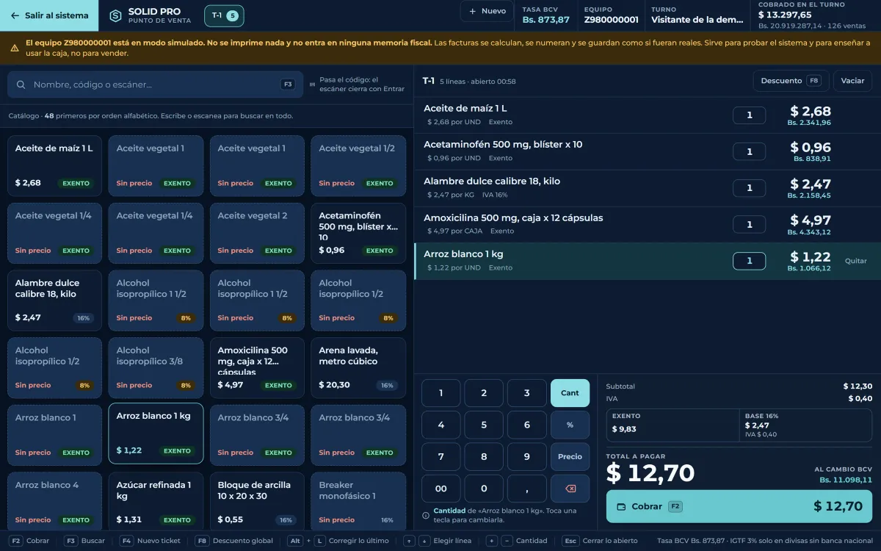Tap keypad digit 7
The width and height of the screenshot is (881, 551).
click(441, 456)
